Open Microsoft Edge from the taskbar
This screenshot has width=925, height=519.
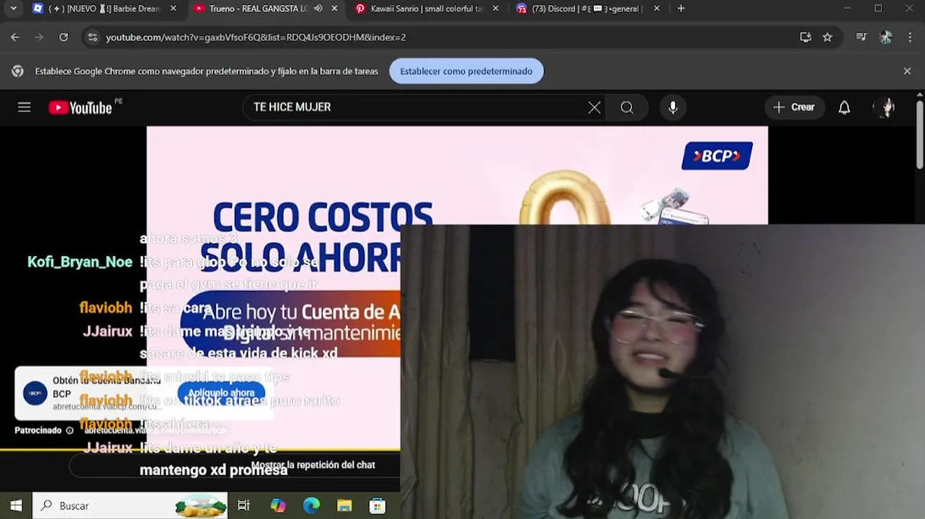coord(311,505)
